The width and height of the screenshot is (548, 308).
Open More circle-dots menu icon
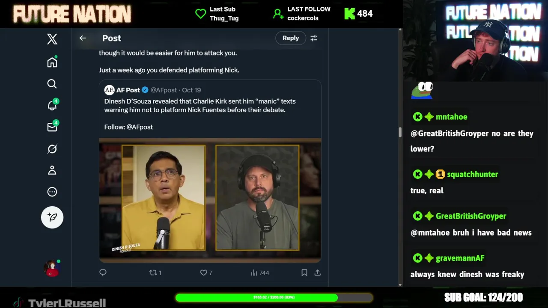[x=52, y=192]
